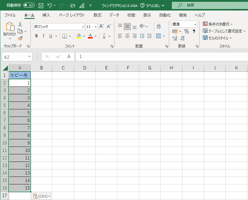248x200 pixels.
Task: Click the セルのスタイル button
Action: 217,38
